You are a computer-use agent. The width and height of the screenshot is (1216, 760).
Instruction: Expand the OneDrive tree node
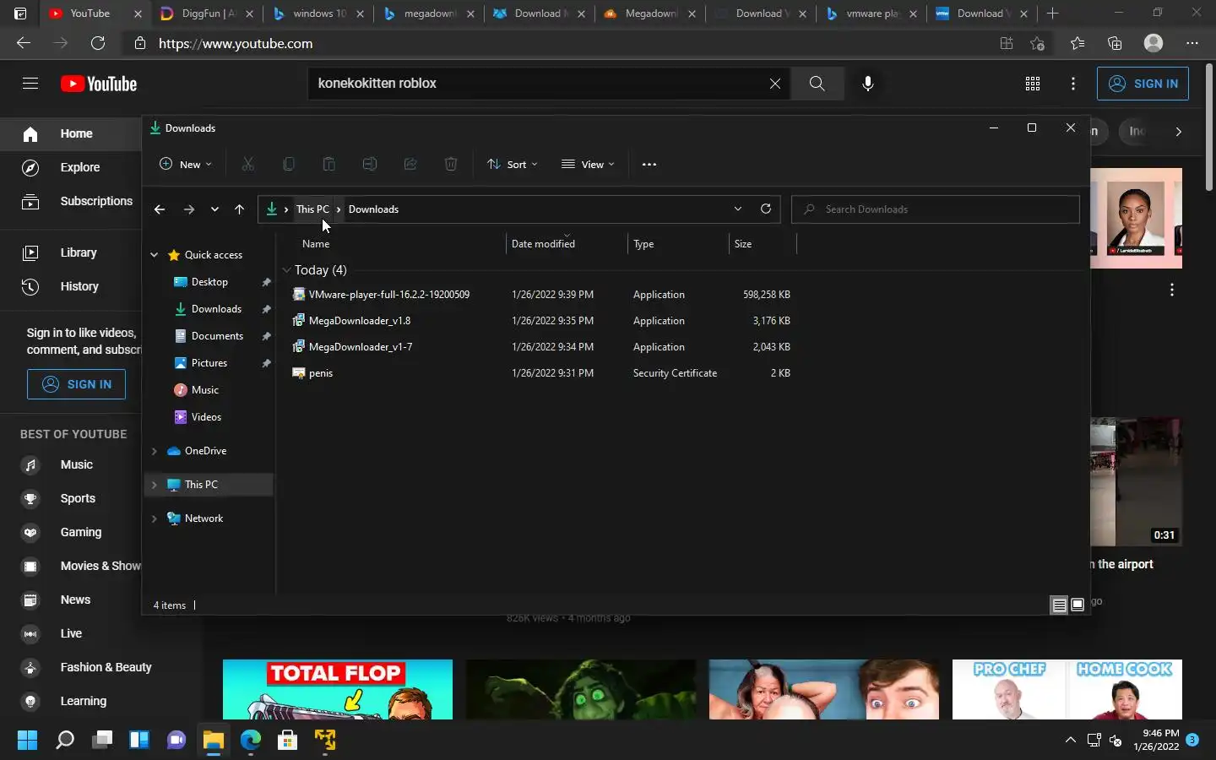click(x=155, y=451)
